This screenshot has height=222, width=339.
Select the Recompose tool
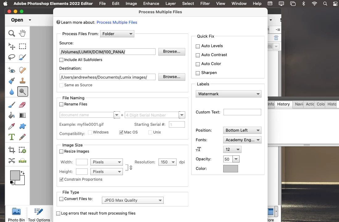[23, 150]
